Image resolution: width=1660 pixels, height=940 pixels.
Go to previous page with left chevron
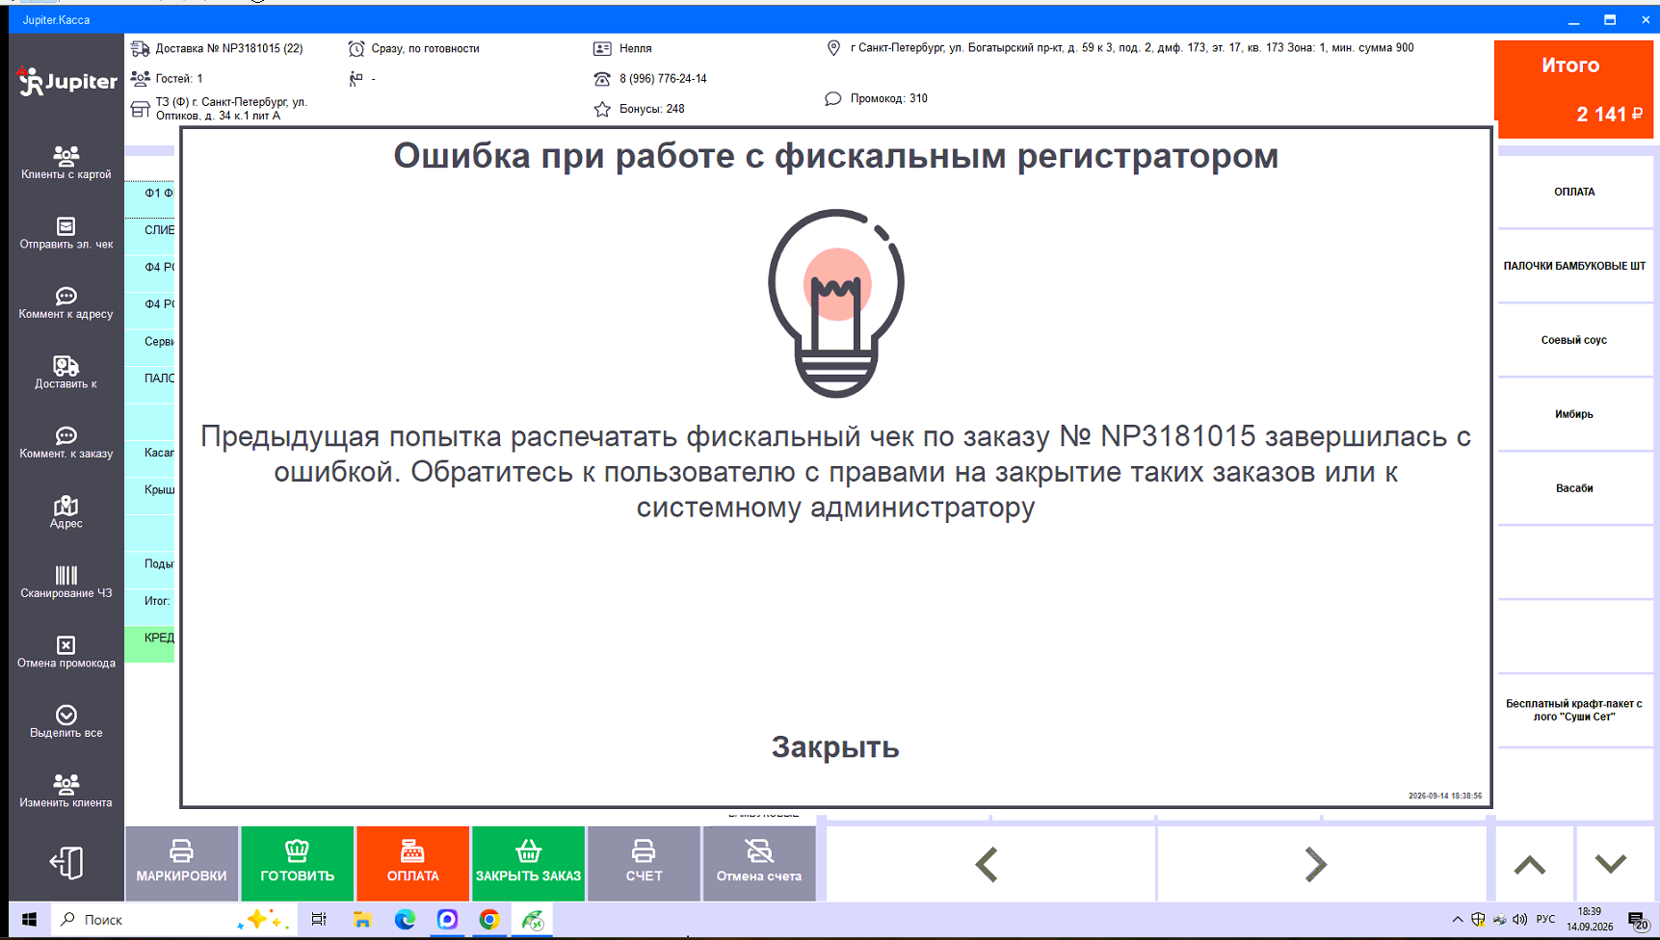point(988,864)
